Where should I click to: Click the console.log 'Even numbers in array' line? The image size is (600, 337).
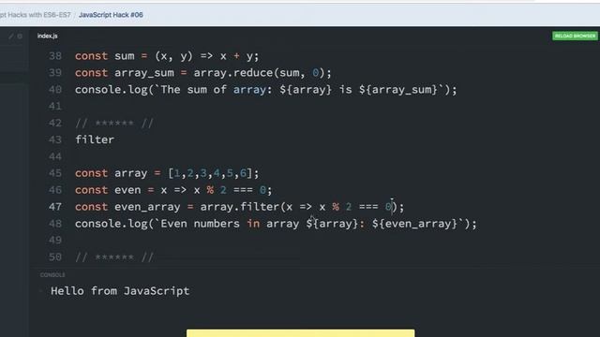276,224
